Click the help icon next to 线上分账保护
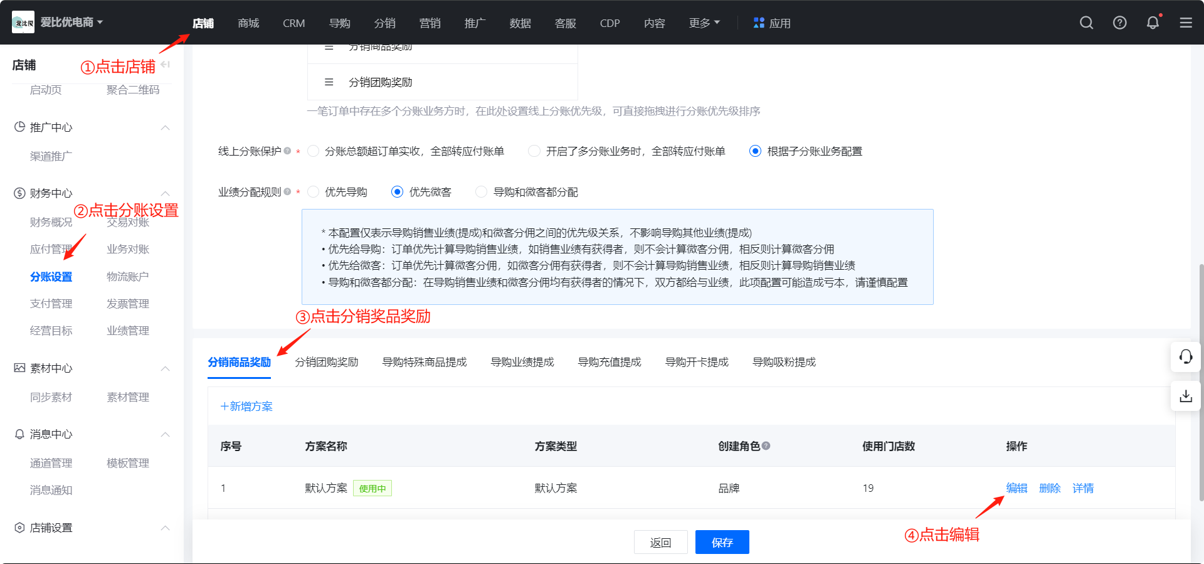Screen dimensions: 1204x564 pos(287,151)
